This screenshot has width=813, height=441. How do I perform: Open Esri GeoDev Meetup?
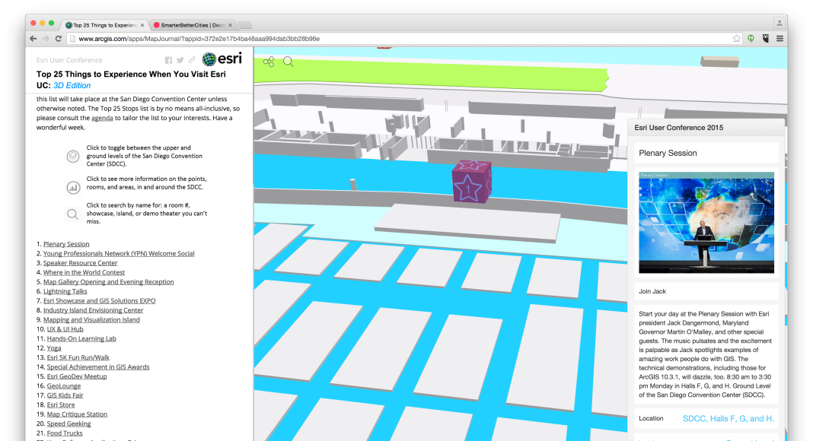tap(77, 376)
